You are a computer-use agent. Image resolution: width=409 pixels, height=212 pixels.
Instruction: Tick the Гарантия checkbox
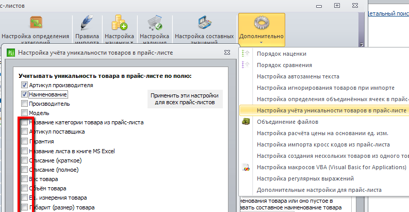(x=24, y=141)
